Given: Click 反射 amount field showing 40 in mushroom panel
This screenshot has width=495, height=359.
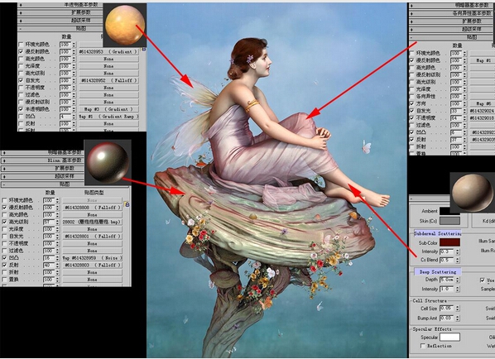Looking at the screenshot, I should (x=49, y=265).
